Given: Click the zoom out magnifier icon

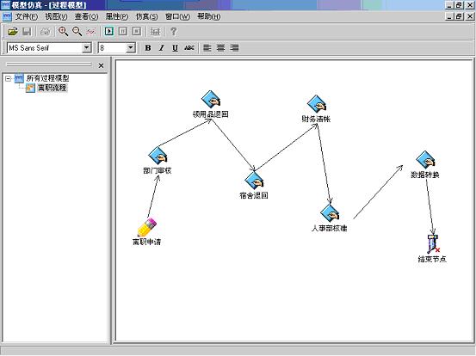Looking at the screenshot, I should [x=77, y=31].
